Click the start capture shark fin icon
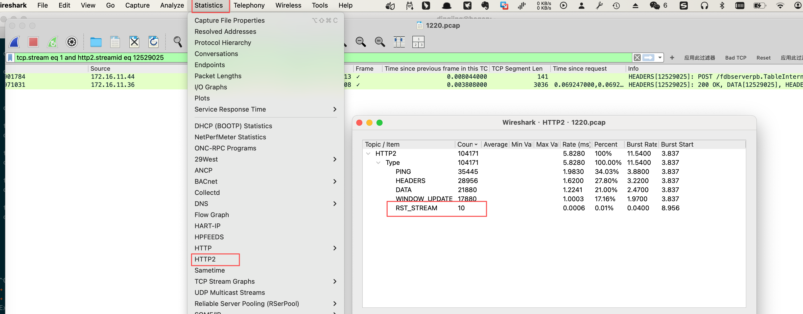 pos(14,42)
